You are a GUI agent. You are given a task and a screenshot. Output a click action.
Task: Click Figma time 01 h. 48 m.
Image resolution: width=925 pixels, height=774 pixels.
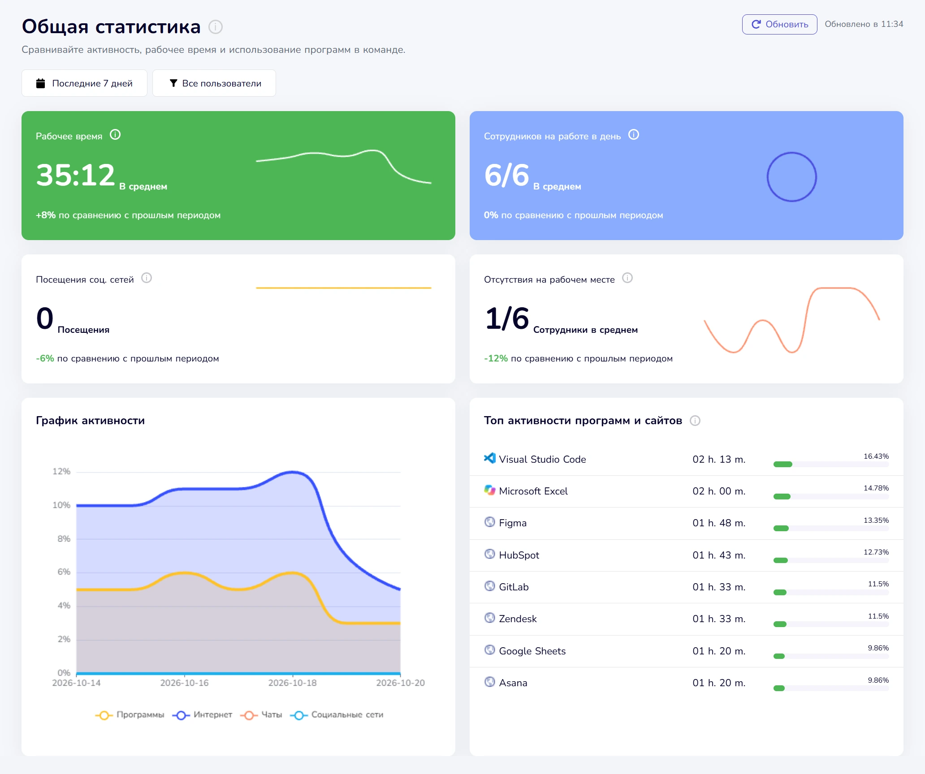pos(719,523)
